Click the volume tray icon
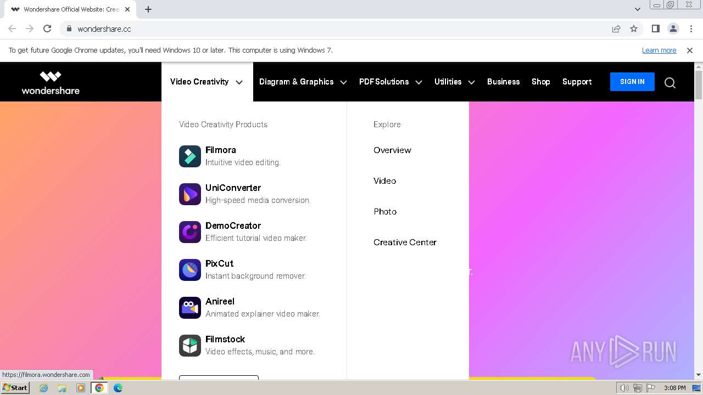The width and height of the screenshot is (703, 395). 624,388
